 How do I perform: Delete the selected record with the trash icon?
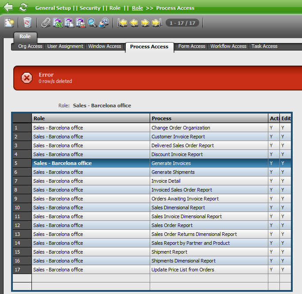[x=27, y=23]
